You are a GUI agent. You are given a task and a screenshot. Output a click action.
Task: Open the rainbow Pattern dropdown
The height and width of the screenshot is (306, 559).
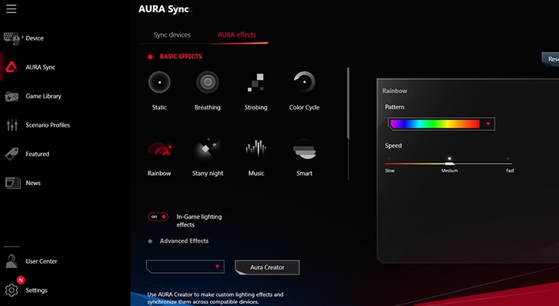(441, 124)
